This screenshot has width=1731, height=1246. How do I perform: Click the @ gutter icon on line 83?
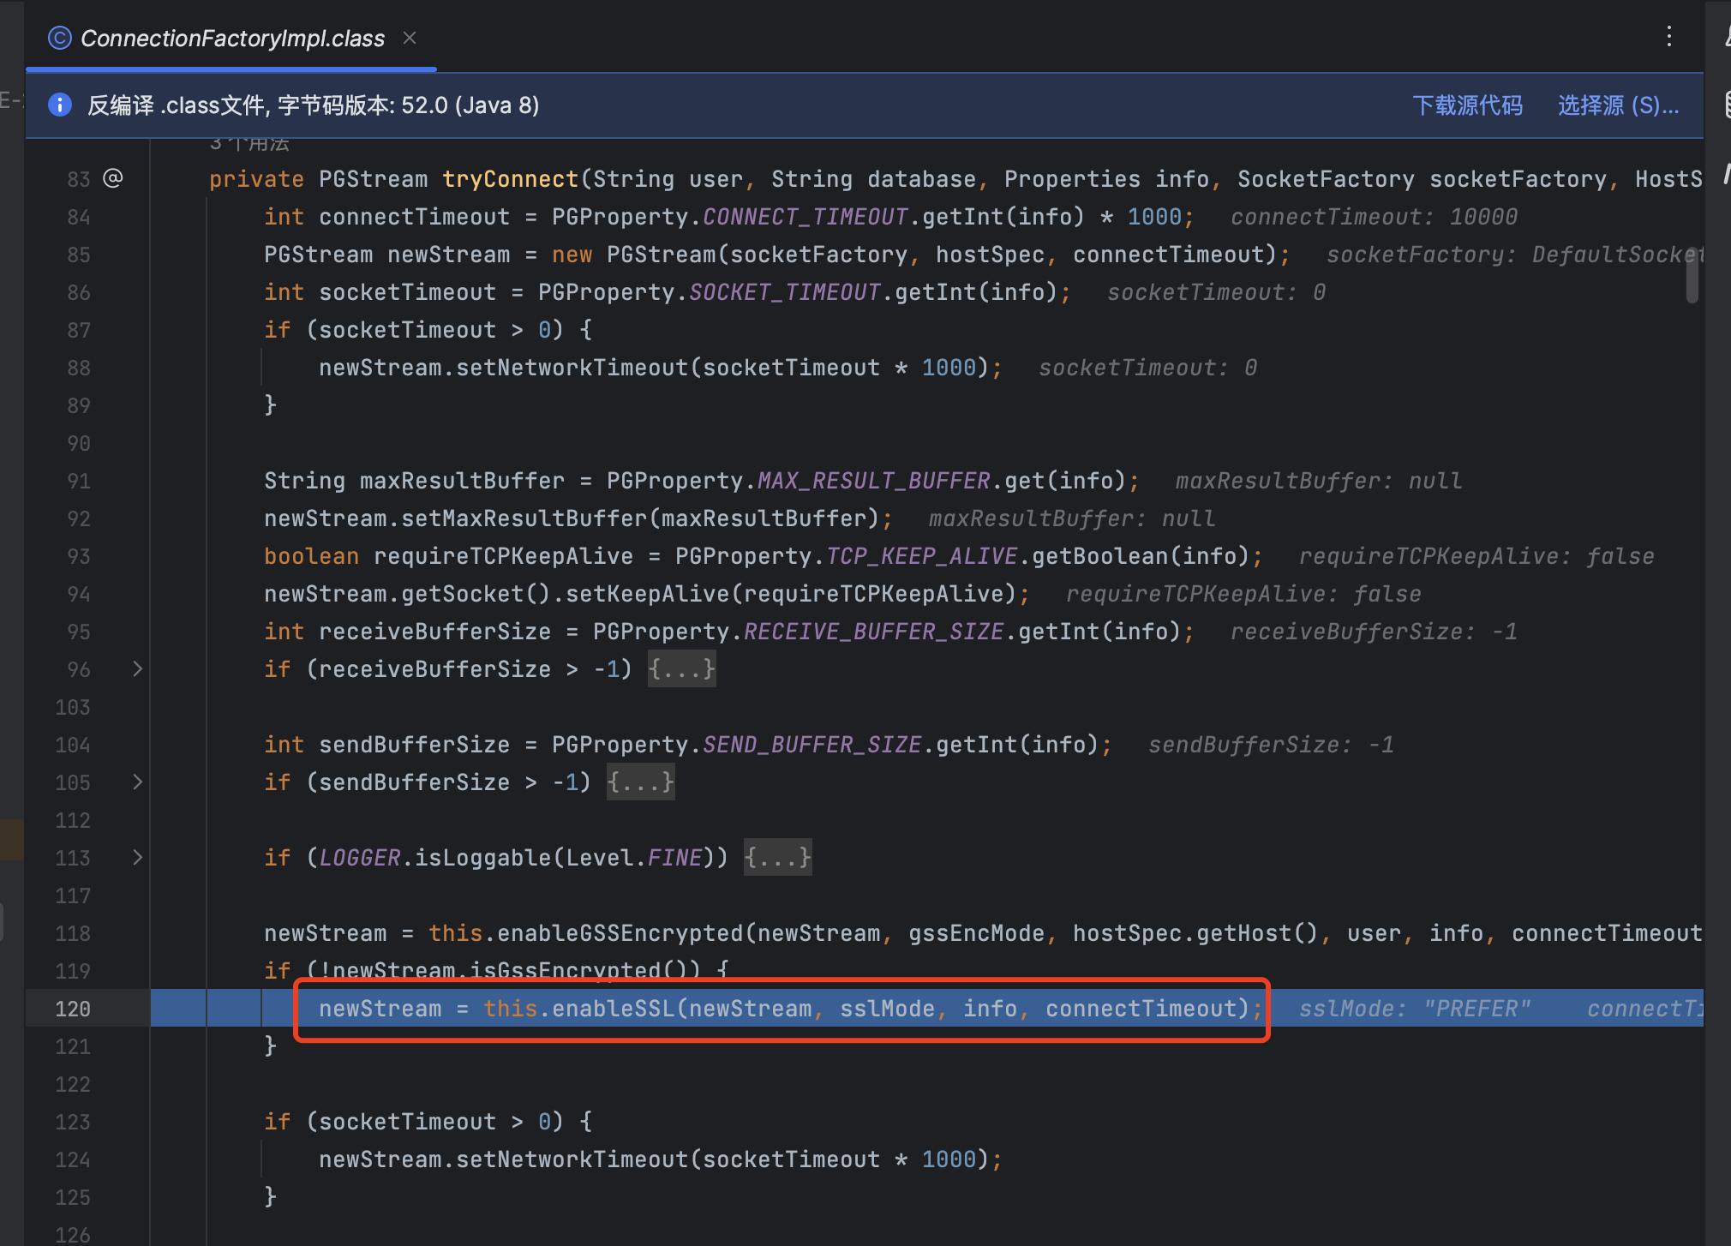coord(113,178)
